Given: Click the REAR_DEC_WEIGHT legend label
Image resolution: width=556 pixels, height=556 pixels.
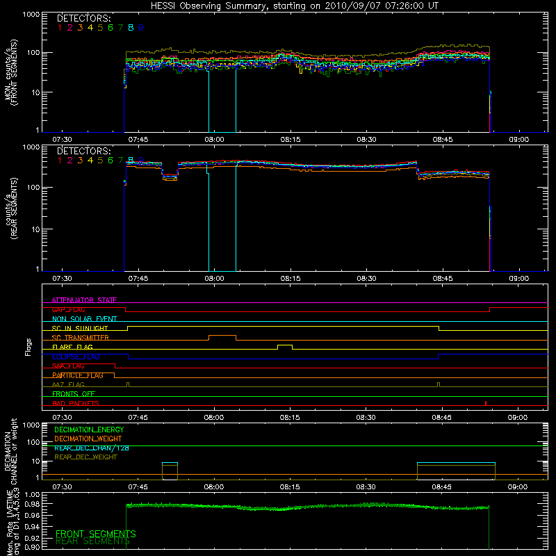Looking at the screenshot, I should click(85, 457).
